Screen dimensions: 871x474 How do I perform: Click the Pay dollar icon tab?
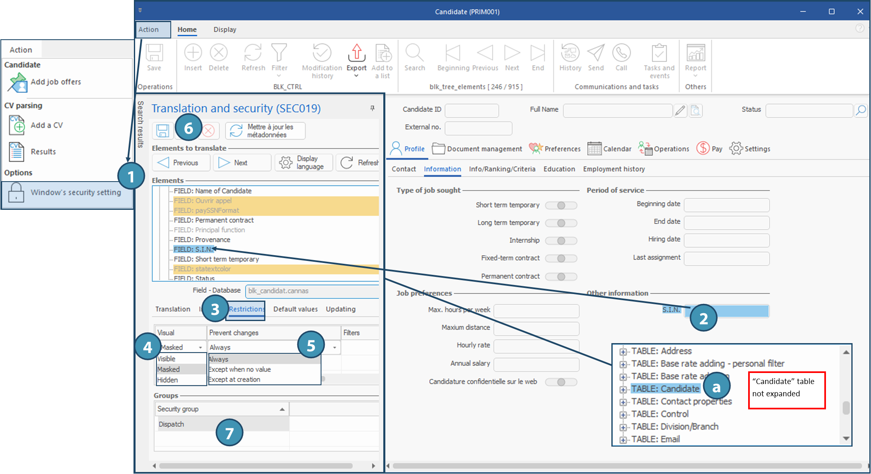(703, 148)
